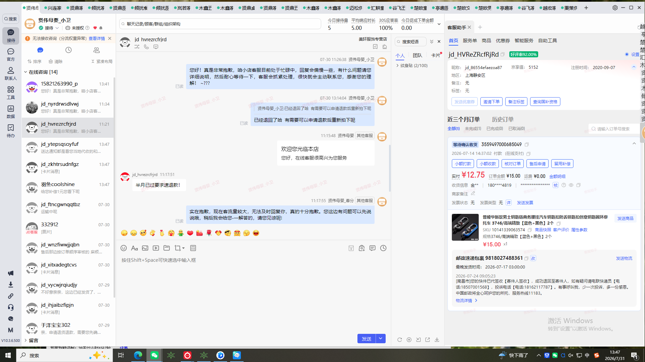Expand the statistics dropdown chevron at top
Screen dimensions: 645x362
pyautogui.click(x=439, y=24)
